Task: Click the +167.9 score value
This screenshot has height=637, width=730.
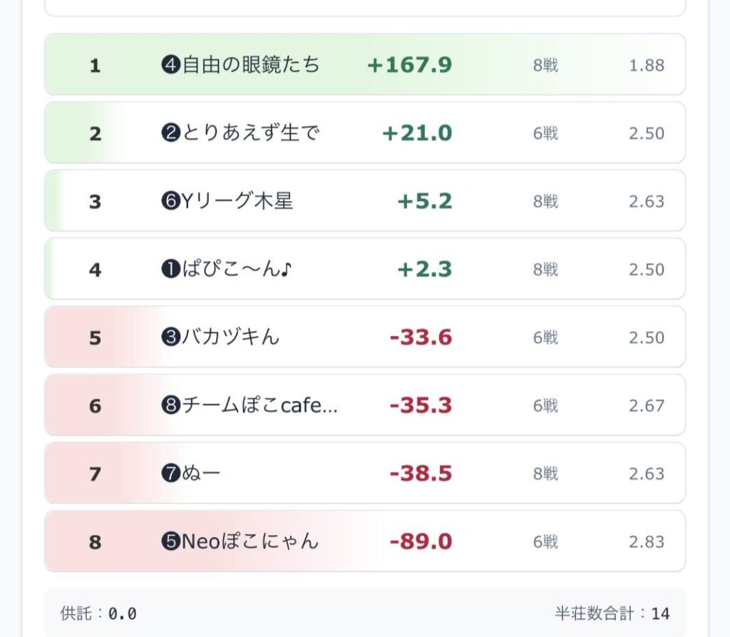Action: (x=409, y=66)
